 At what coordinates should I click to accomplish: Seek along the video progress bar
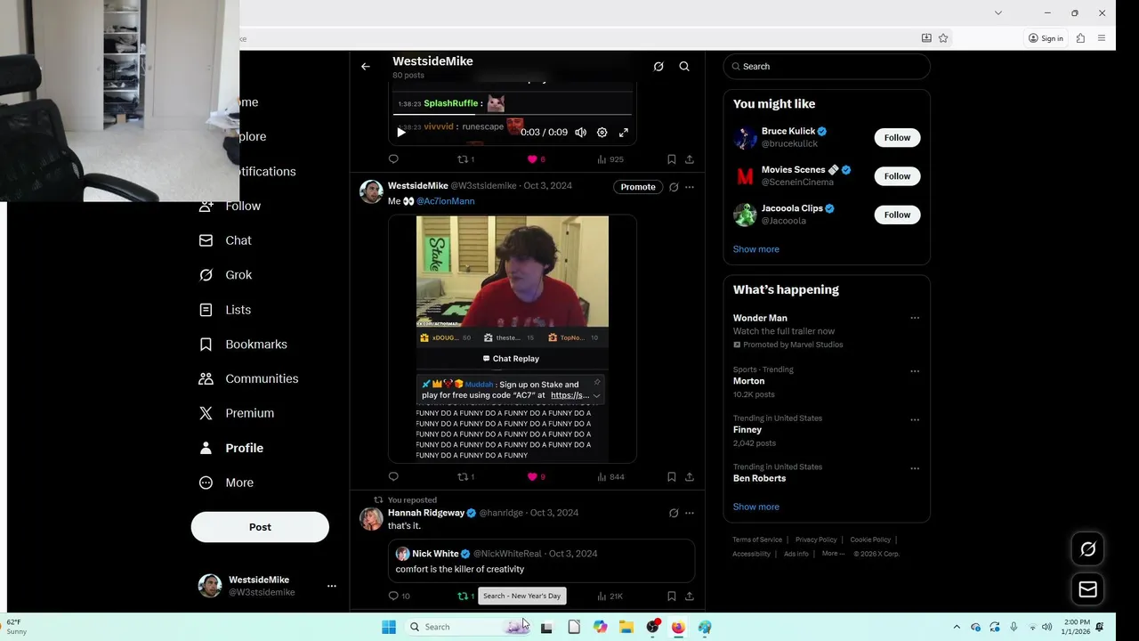(513, 115)
